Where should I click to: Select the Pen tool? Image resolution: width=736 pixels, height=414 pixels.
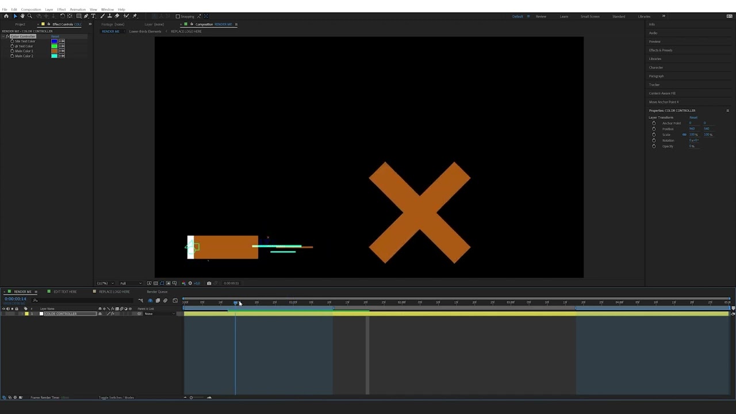(x=86, y=16)
